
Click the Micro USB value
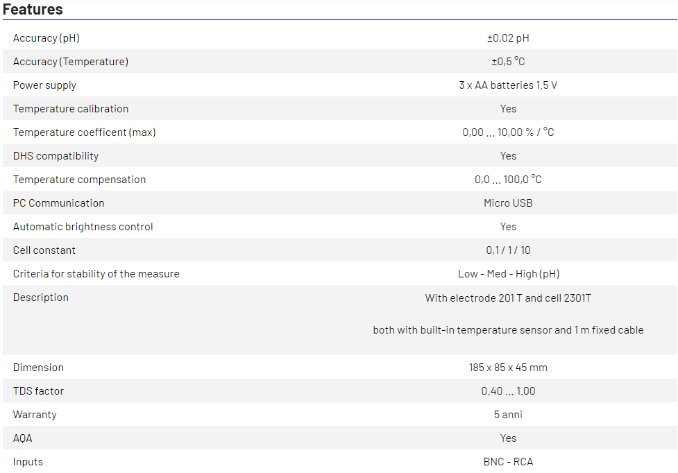coord(508,203)
